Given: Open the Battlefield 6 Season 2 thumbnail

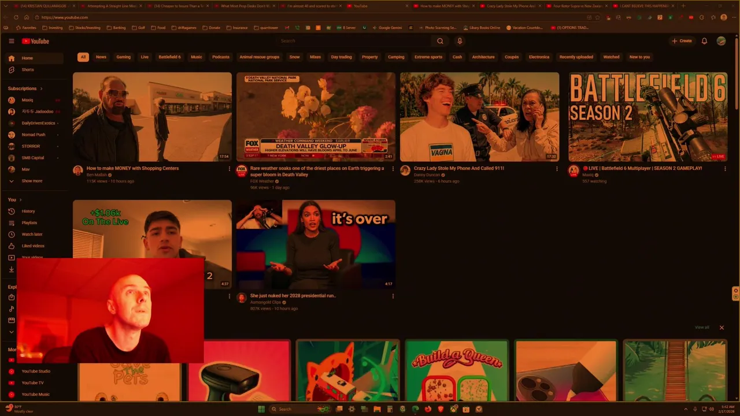Looking at the screenshot, I should (x=647, y=117).
